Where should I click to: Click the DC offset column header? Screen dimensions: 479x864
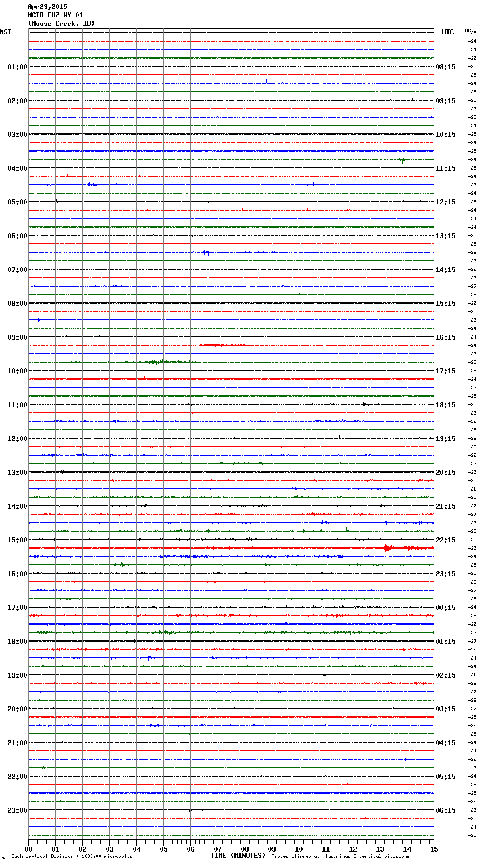[x=468, y=30]
